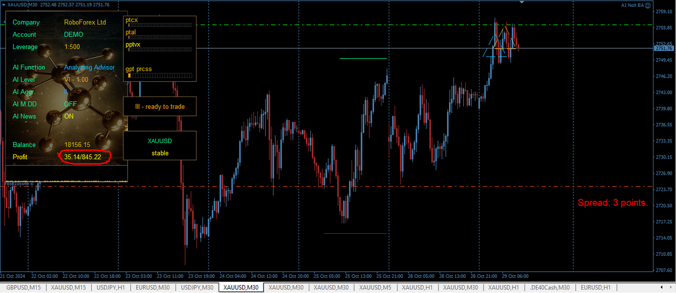Open the EURUSD,H1 chart tab
Image resolution: width=676 pixels, height=293 pixels.
tap(595, 287)
